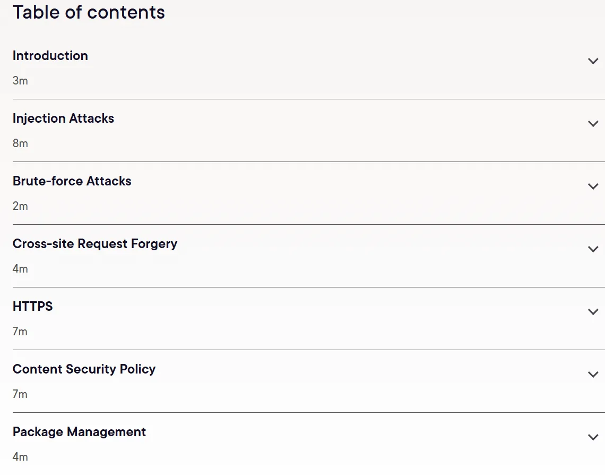The width and height of the screenshot is (605, 475).
Task: Open the Brute-force Attacks title
Action: [72, 181]
